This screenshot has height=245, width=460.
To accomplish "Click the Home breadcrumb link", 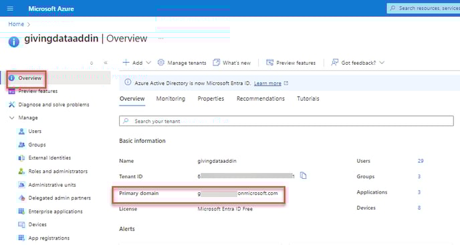I will coord(16,24).
